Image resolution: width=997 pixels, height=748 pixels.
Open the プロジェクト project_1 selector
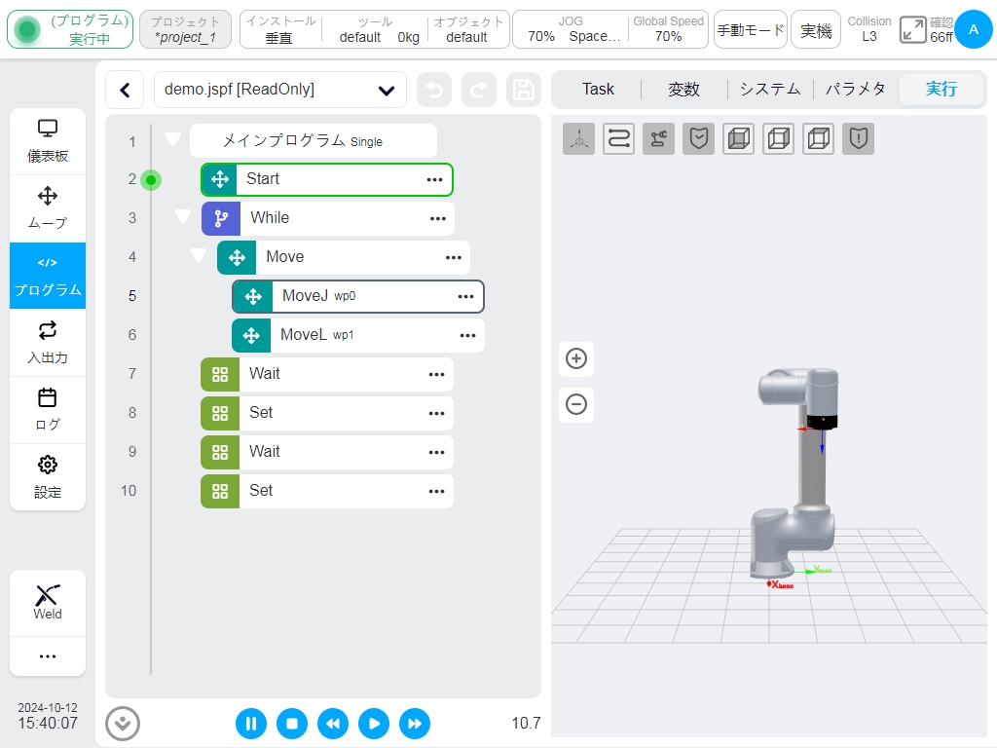(186, 29)
